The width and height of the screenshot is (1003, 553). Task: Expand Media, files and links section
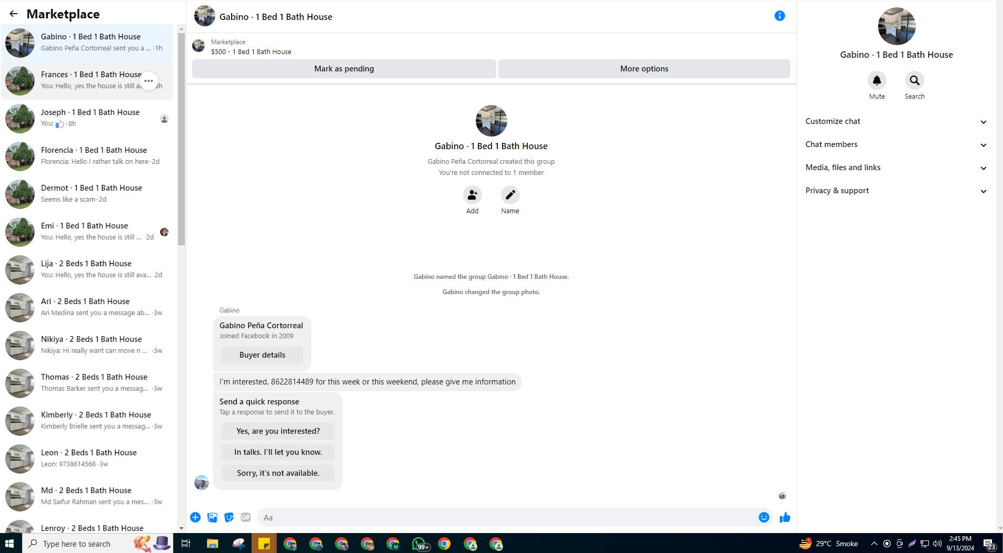click(897, 168)
